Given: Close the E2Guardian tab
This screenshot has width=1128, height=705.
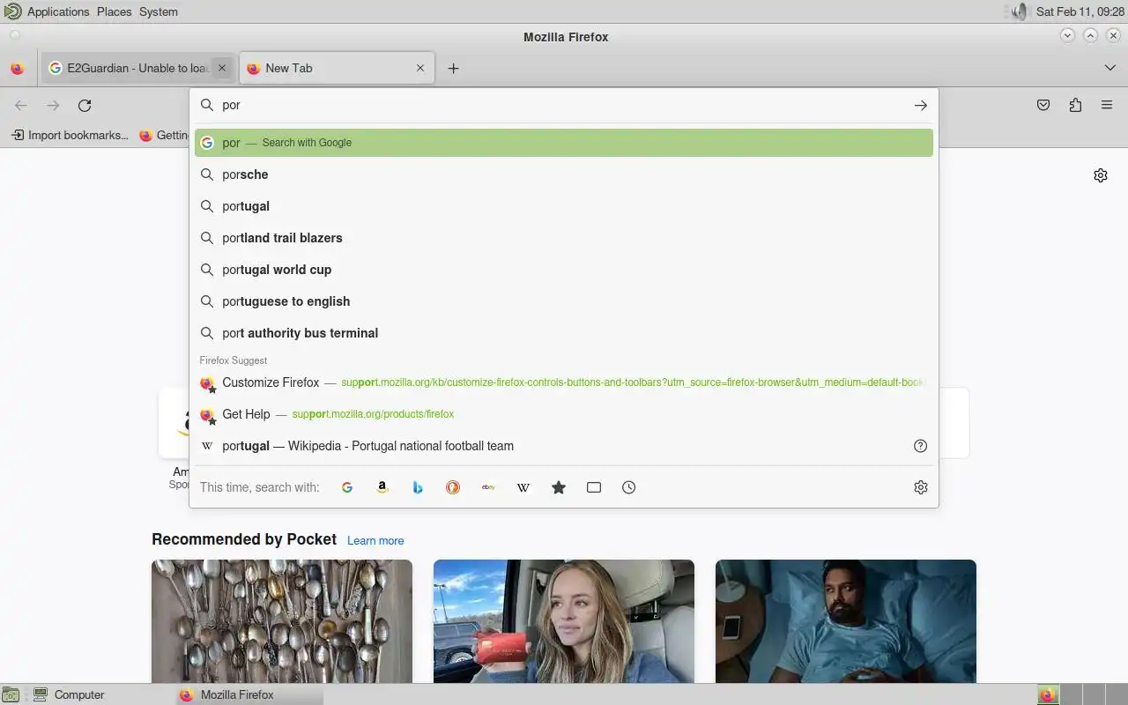Looking at the screenshot, I should click(222, 68).
